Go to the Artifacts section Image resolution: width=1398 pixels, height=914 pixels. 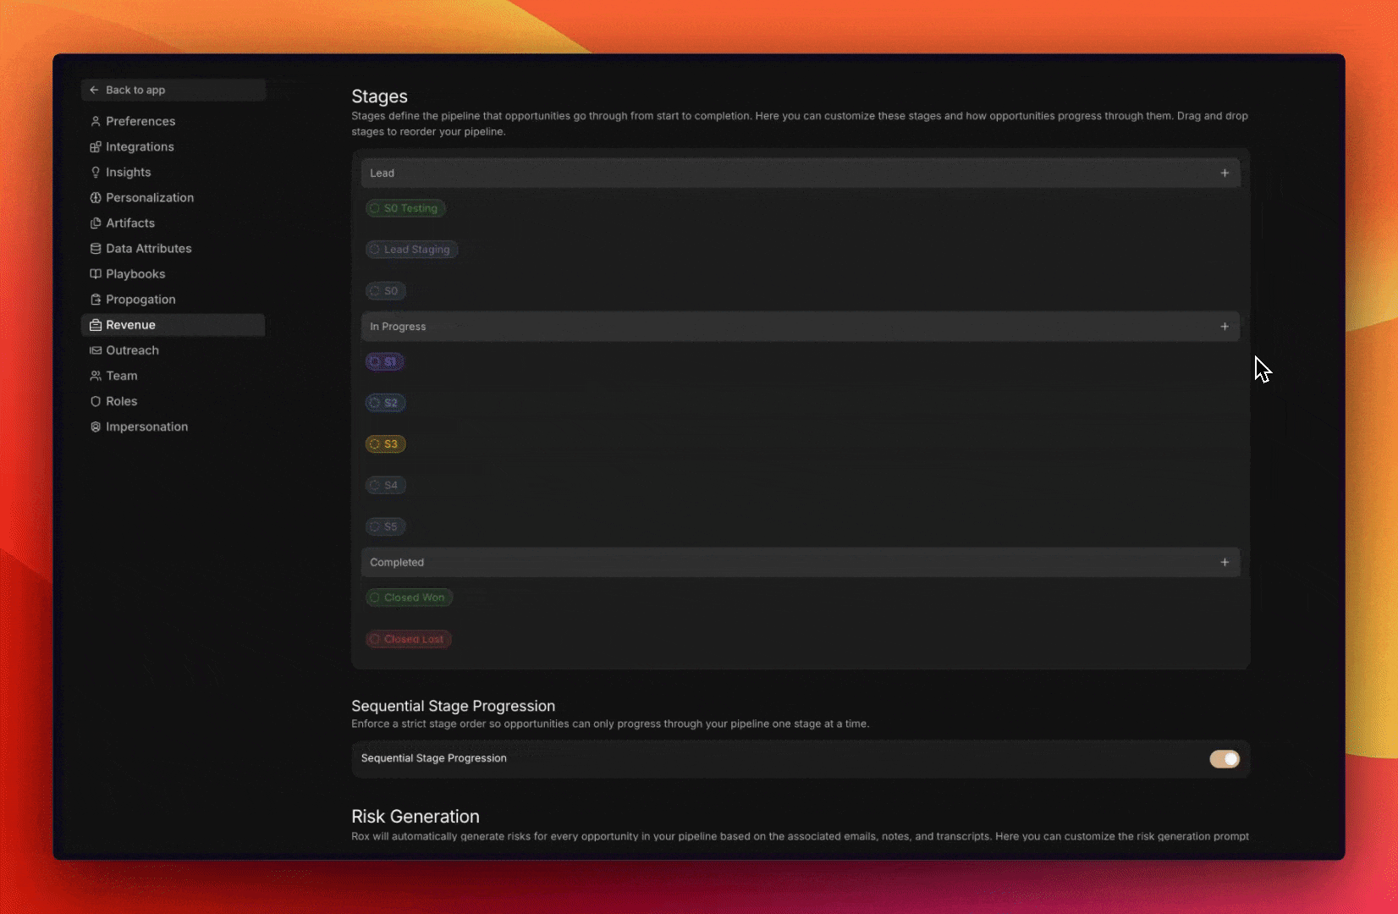coord(129,223)
